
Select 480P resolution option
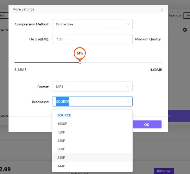click(92, 140)
